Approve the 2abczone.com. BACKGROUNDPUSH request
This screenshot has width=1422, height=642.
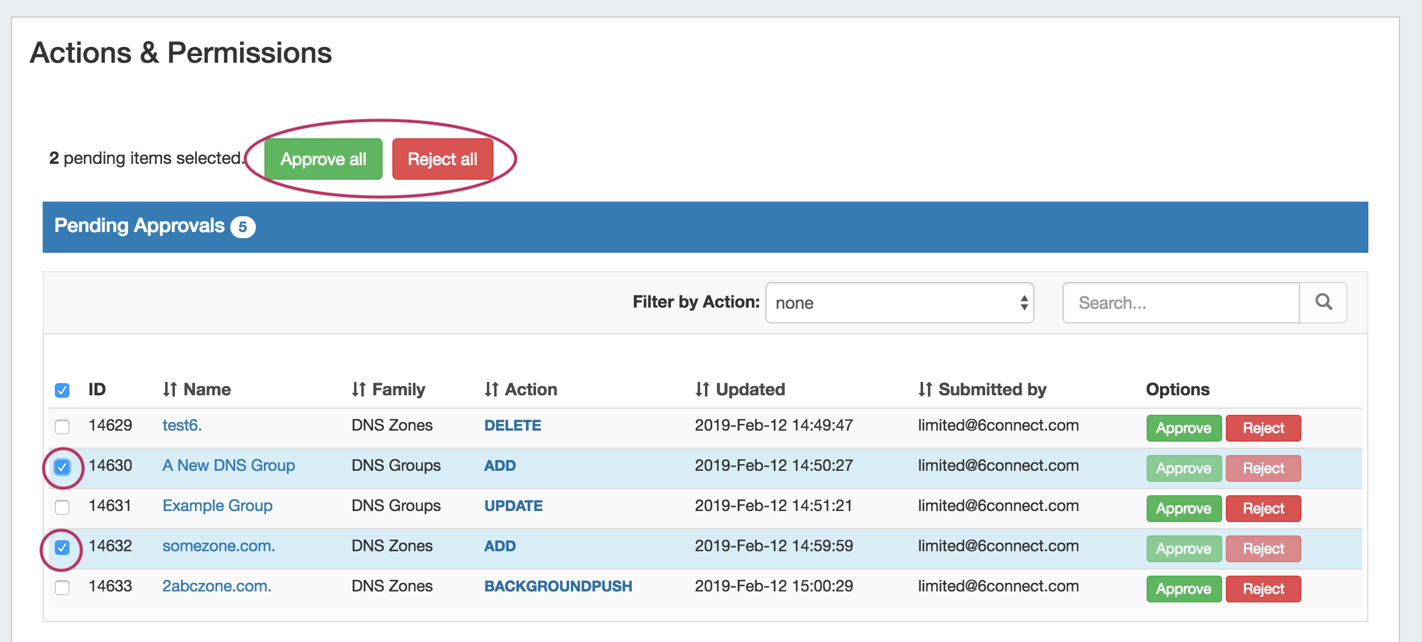[1183, 589]
